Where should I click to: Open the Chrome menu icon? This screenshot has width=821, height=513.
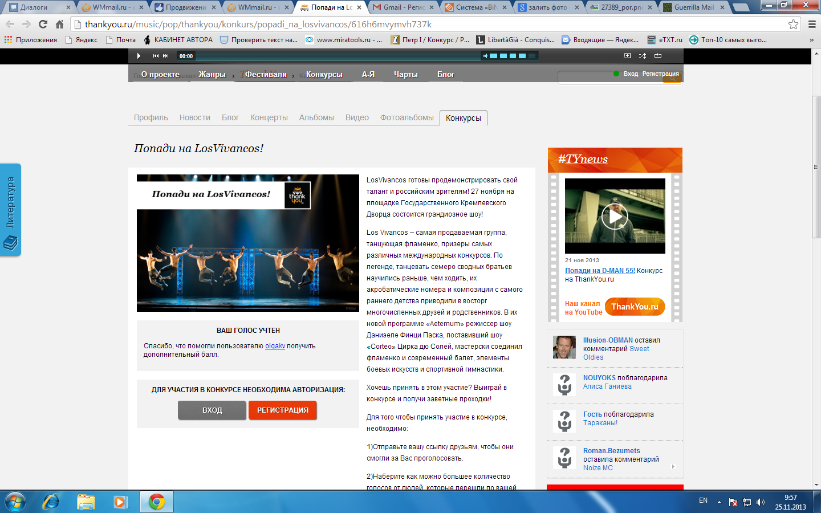812,25
